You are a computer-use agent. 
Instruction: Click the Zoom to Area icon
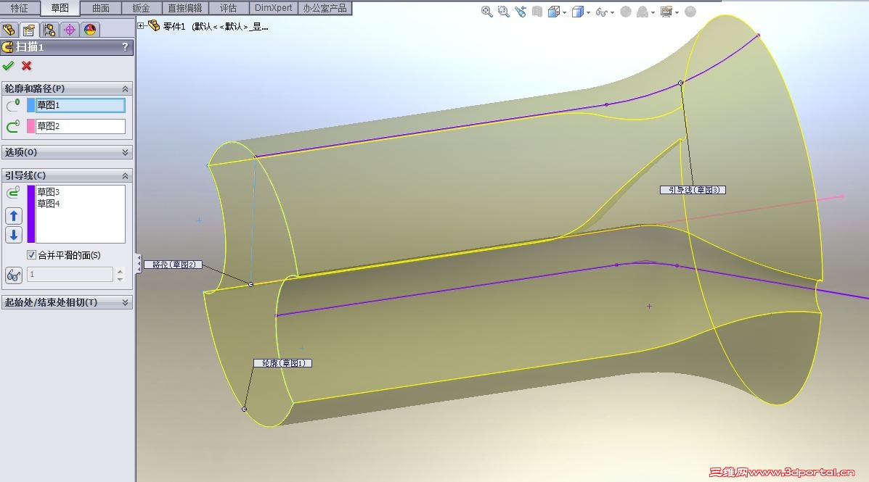pyautogui.click(x=503, y=12)
